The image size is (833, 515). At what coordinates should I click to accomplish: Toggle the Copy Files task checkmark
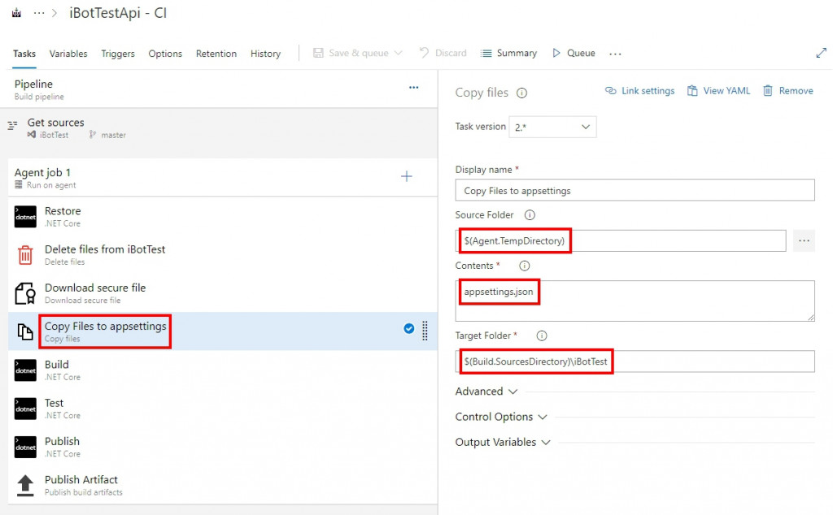[409, 329]
